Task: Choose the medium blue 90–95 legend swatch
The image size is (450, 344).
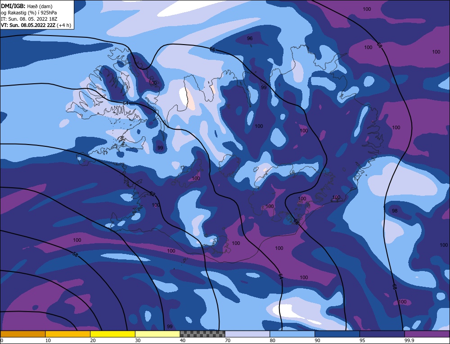Action: point(337,334)
